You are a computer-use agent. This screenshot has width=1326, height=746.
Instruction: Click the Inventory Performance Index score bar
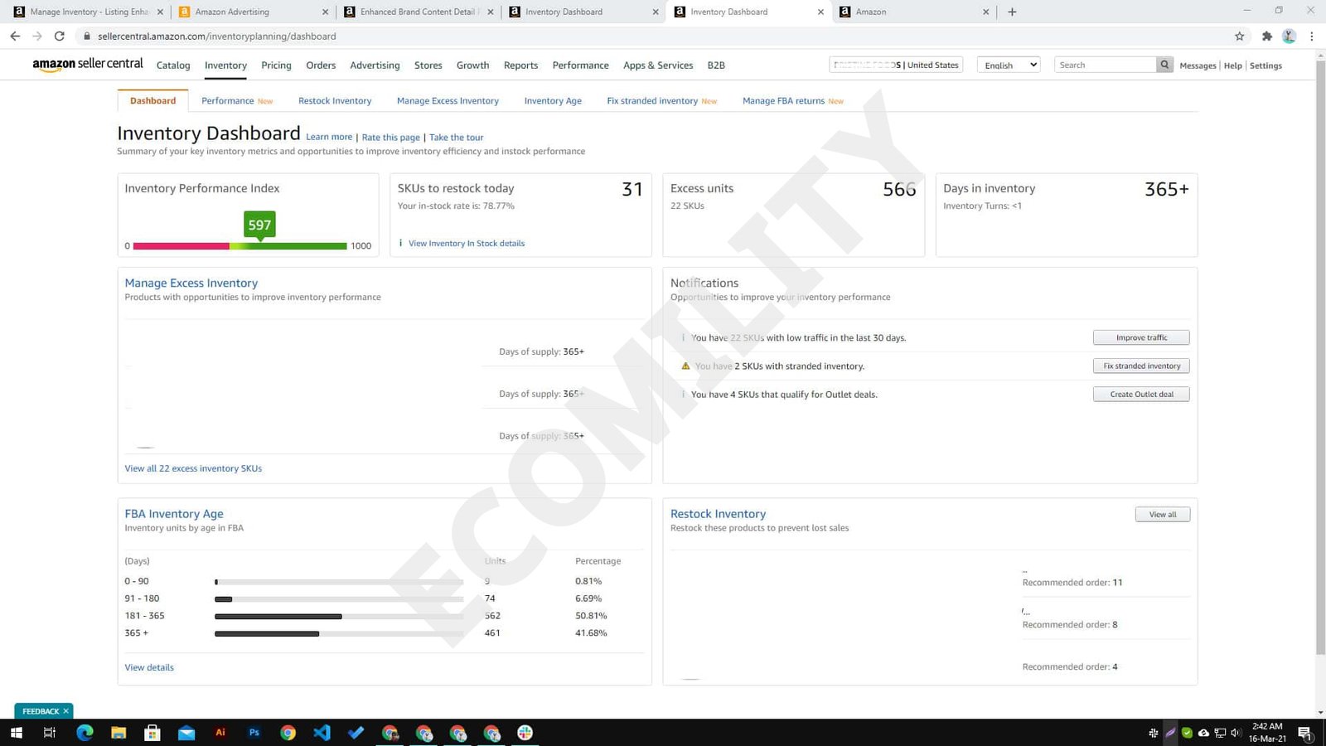tap(240, 246)
